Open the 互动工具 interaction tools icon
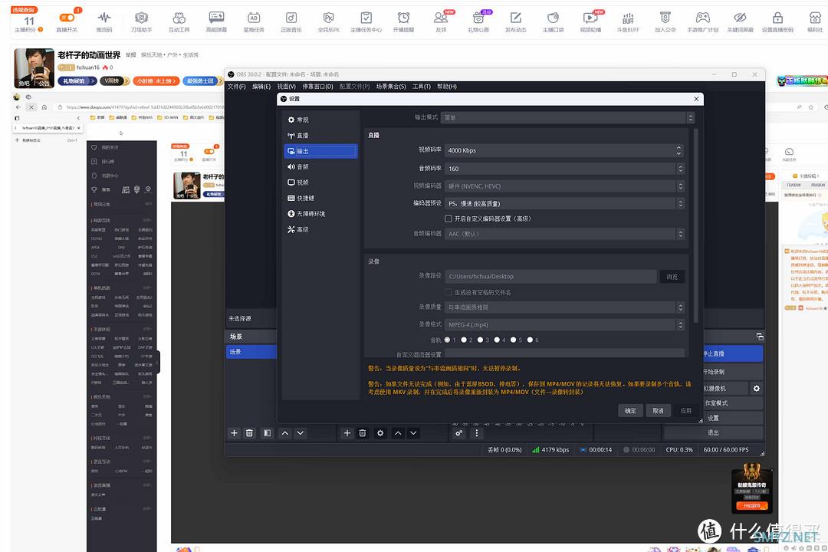 coord(179,21)
